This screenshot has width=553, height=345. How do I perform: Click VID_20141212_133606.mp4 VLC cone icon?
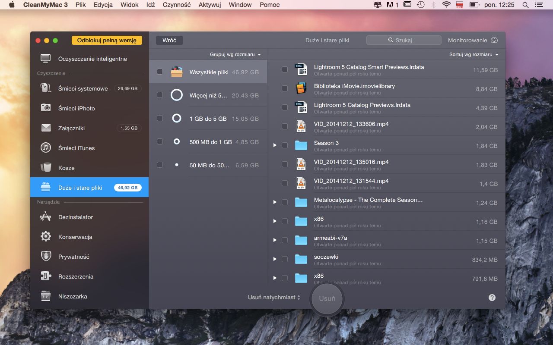pos(301,126)
